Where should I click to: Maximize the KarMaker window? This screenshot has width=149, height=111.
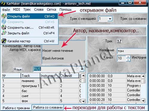click(x=130, y=2)
